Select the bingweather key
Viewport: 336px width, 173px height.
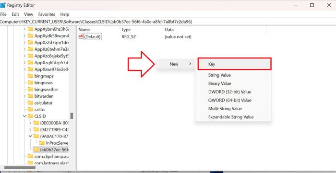(46, 90)
